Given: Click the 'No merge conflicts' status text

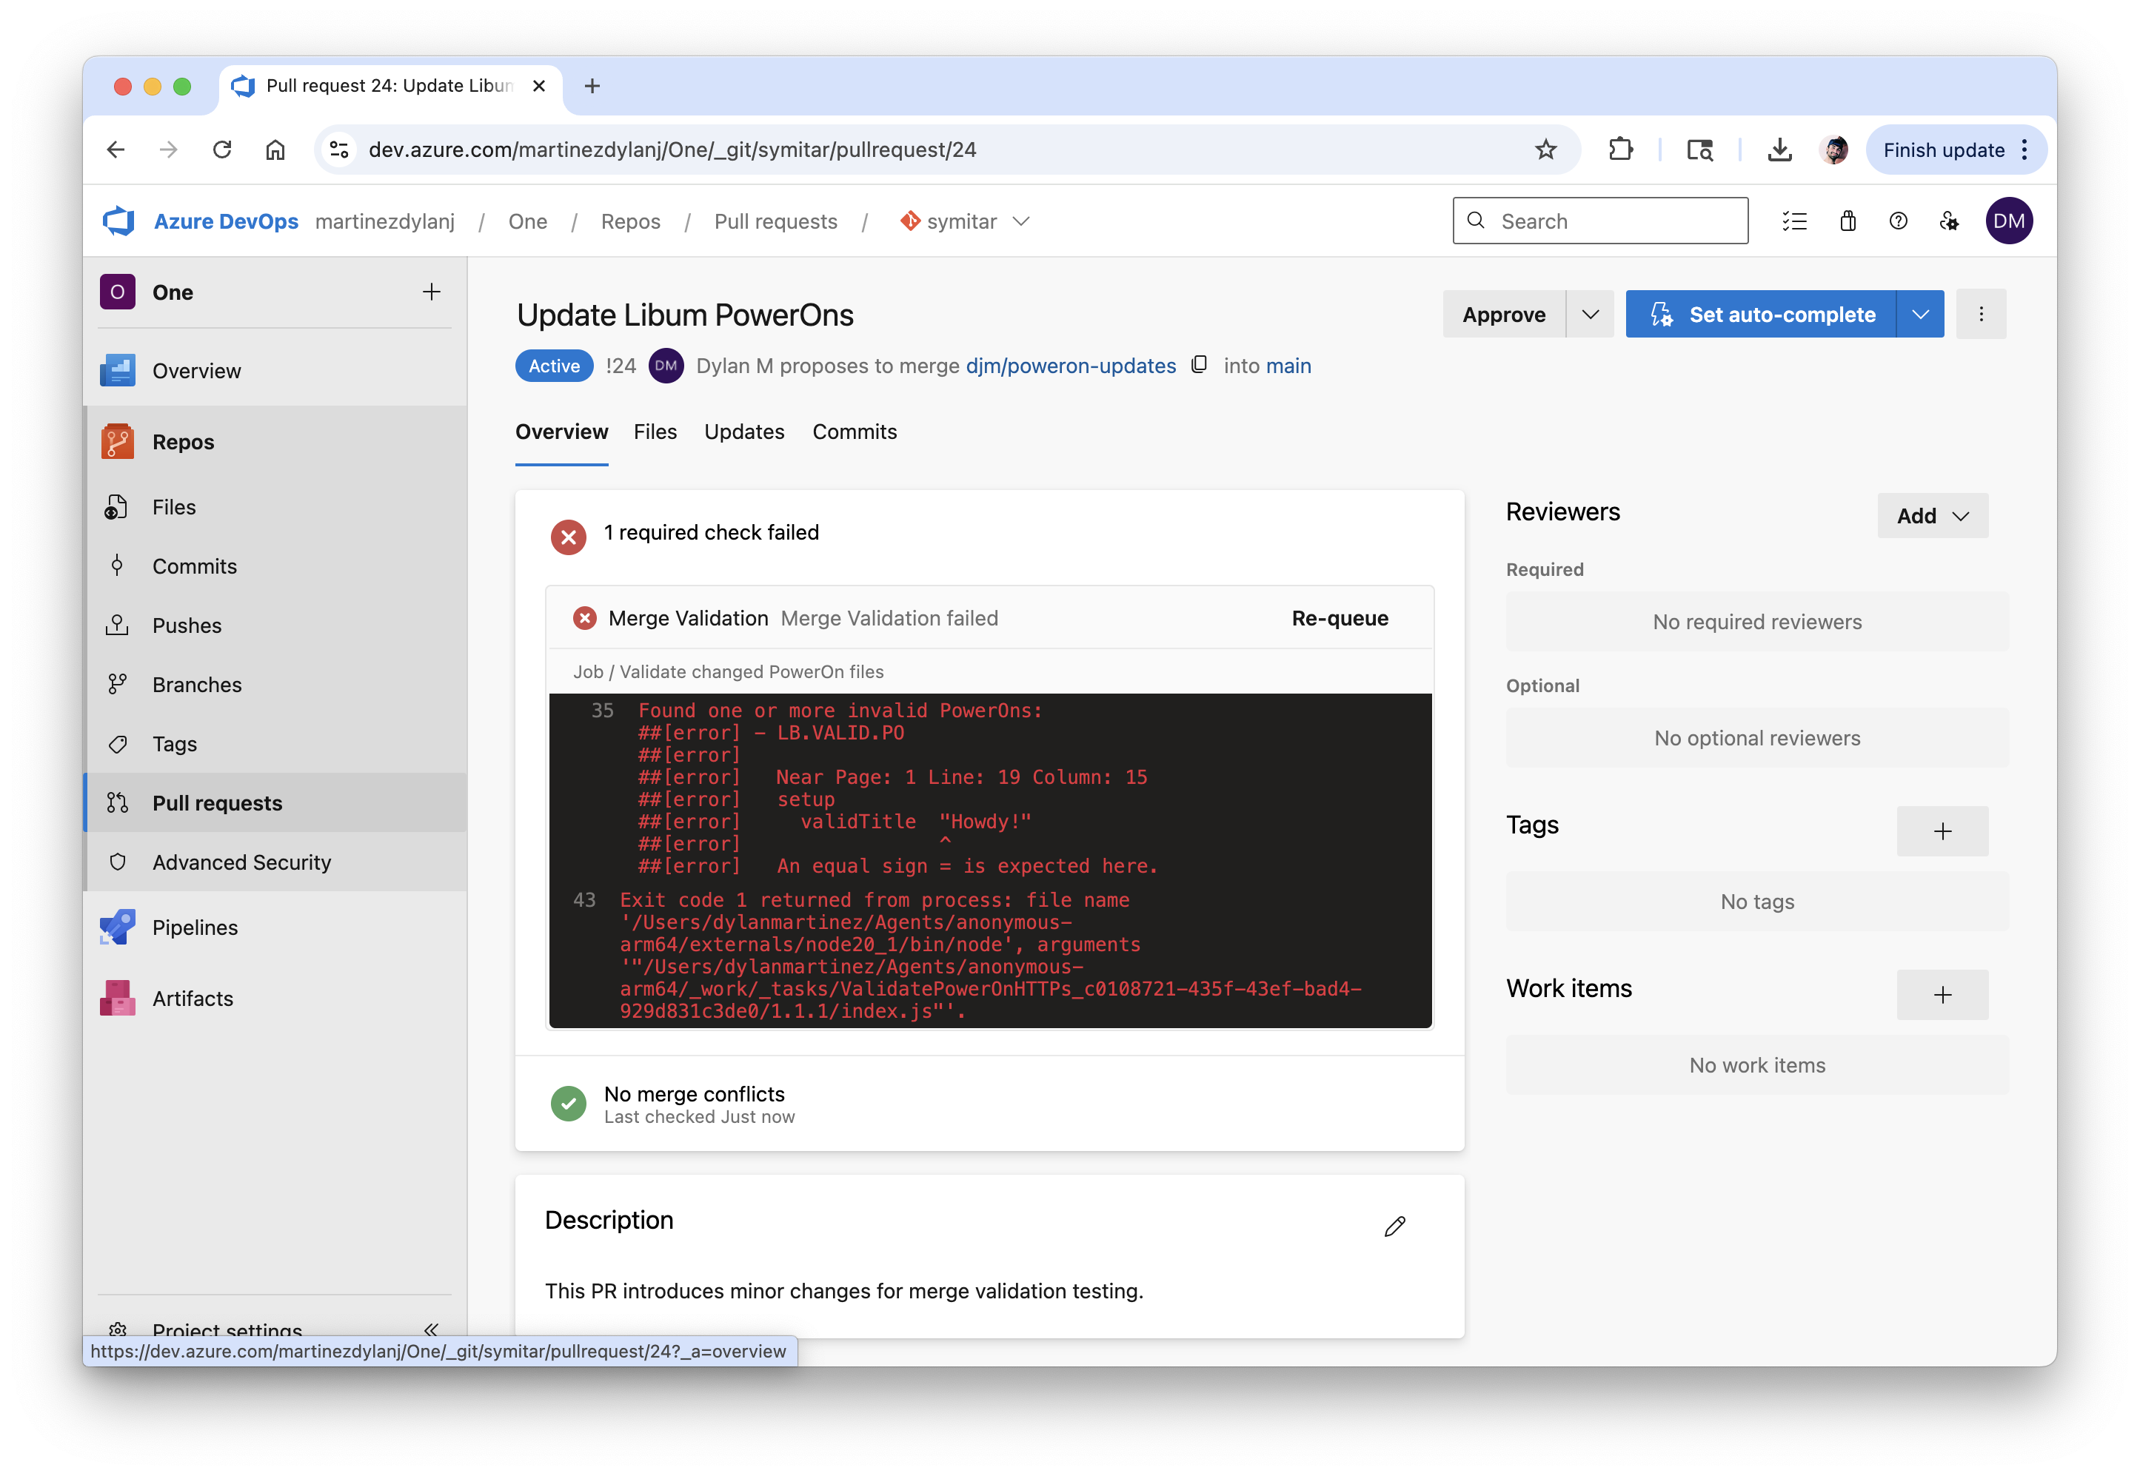Looking at the screenshot, I should click(x=694, y=1094).
